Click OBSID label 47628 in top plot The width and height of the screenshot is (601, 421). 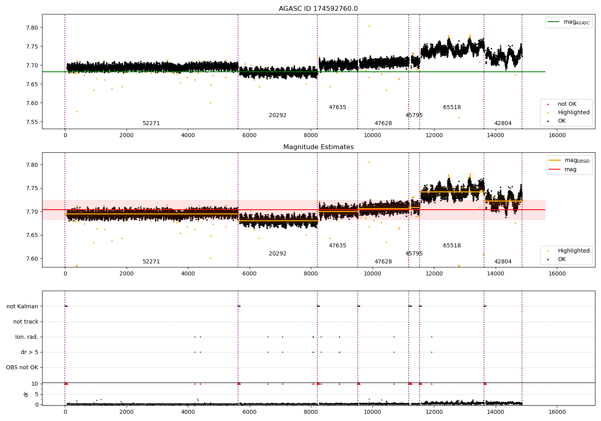383,123
